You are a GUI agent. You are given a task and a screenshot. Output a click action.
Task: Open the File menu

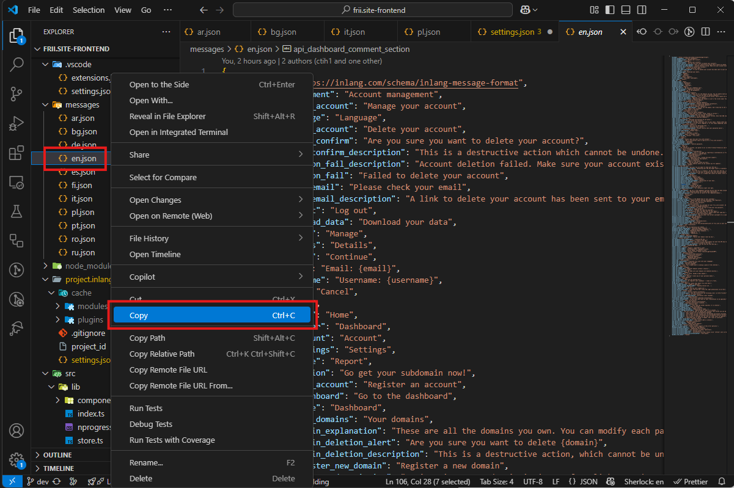click(x=34, y=10)
